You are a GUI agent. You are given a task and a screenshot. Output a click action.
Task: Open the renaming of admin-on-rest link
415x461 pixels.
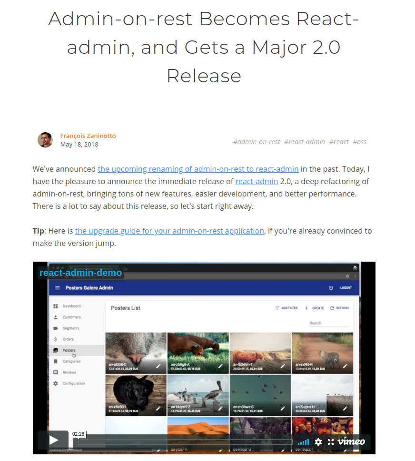(198, 169)
